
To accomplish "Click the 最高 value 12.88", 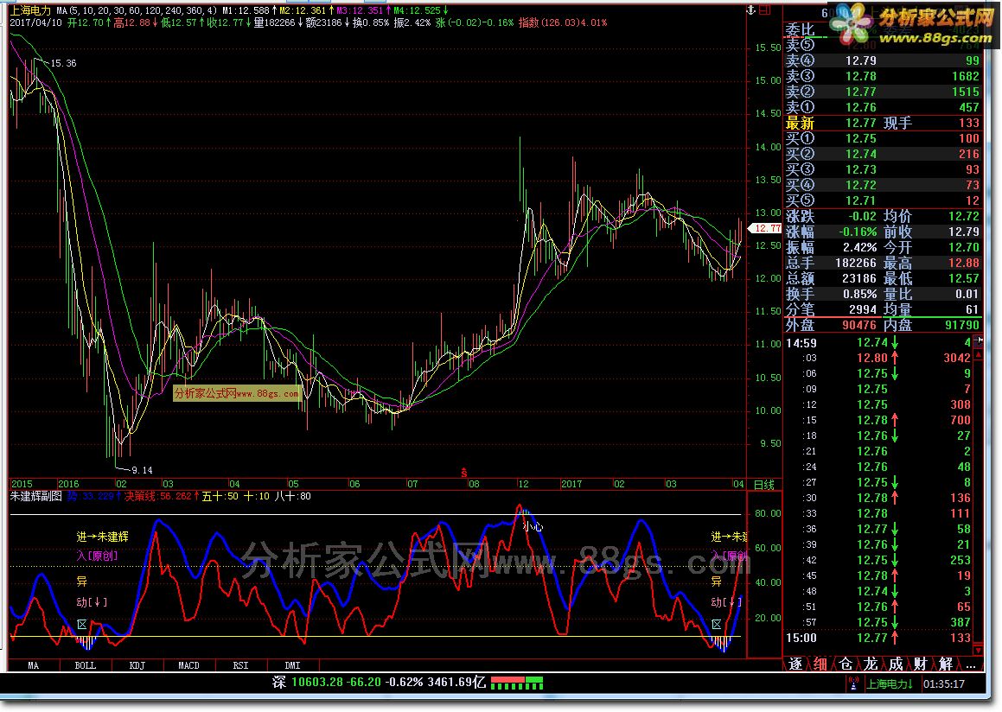I will (x=964, y=263).
